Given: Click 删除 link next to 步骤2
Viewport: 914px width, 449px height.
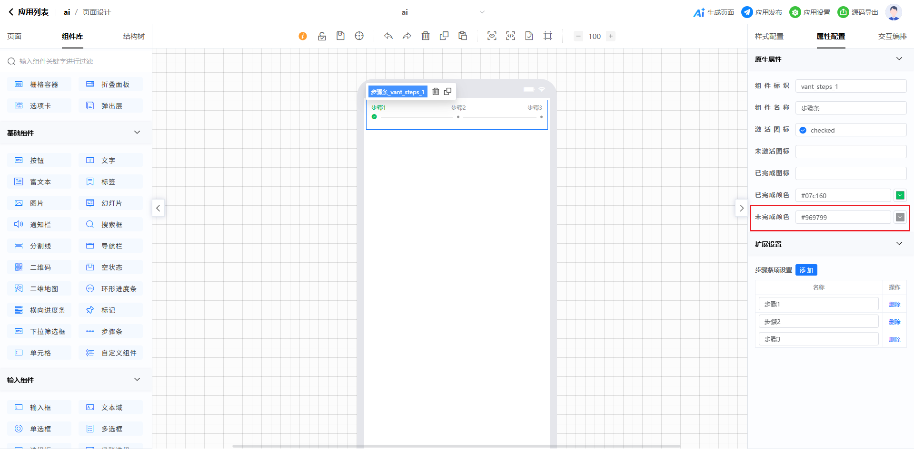Looking at the screenshot, I should [x=894, y=322].
